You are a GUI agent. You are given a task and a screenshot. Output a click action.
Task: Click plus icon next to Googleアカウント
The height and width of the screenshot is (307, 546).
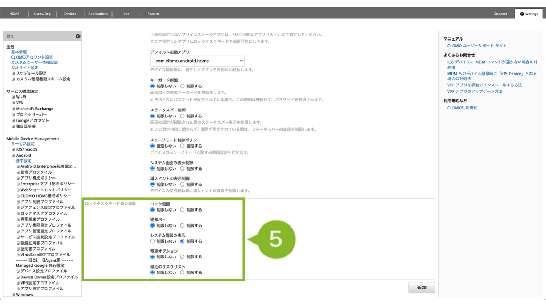13,121
